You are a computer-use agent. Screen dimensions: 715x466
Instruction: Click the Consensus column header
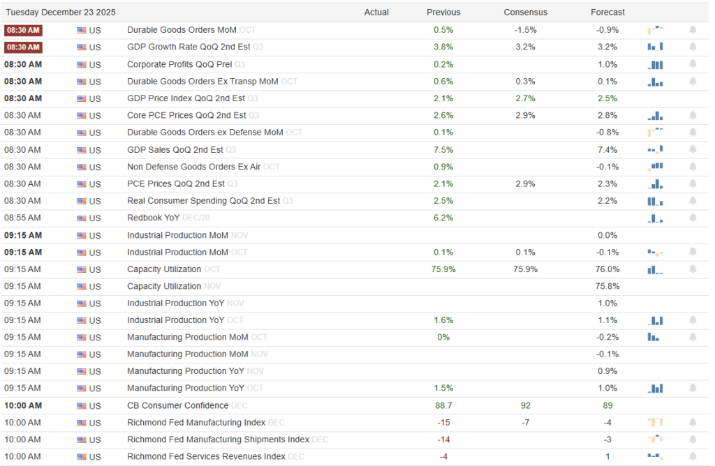[x=525, y=12]
